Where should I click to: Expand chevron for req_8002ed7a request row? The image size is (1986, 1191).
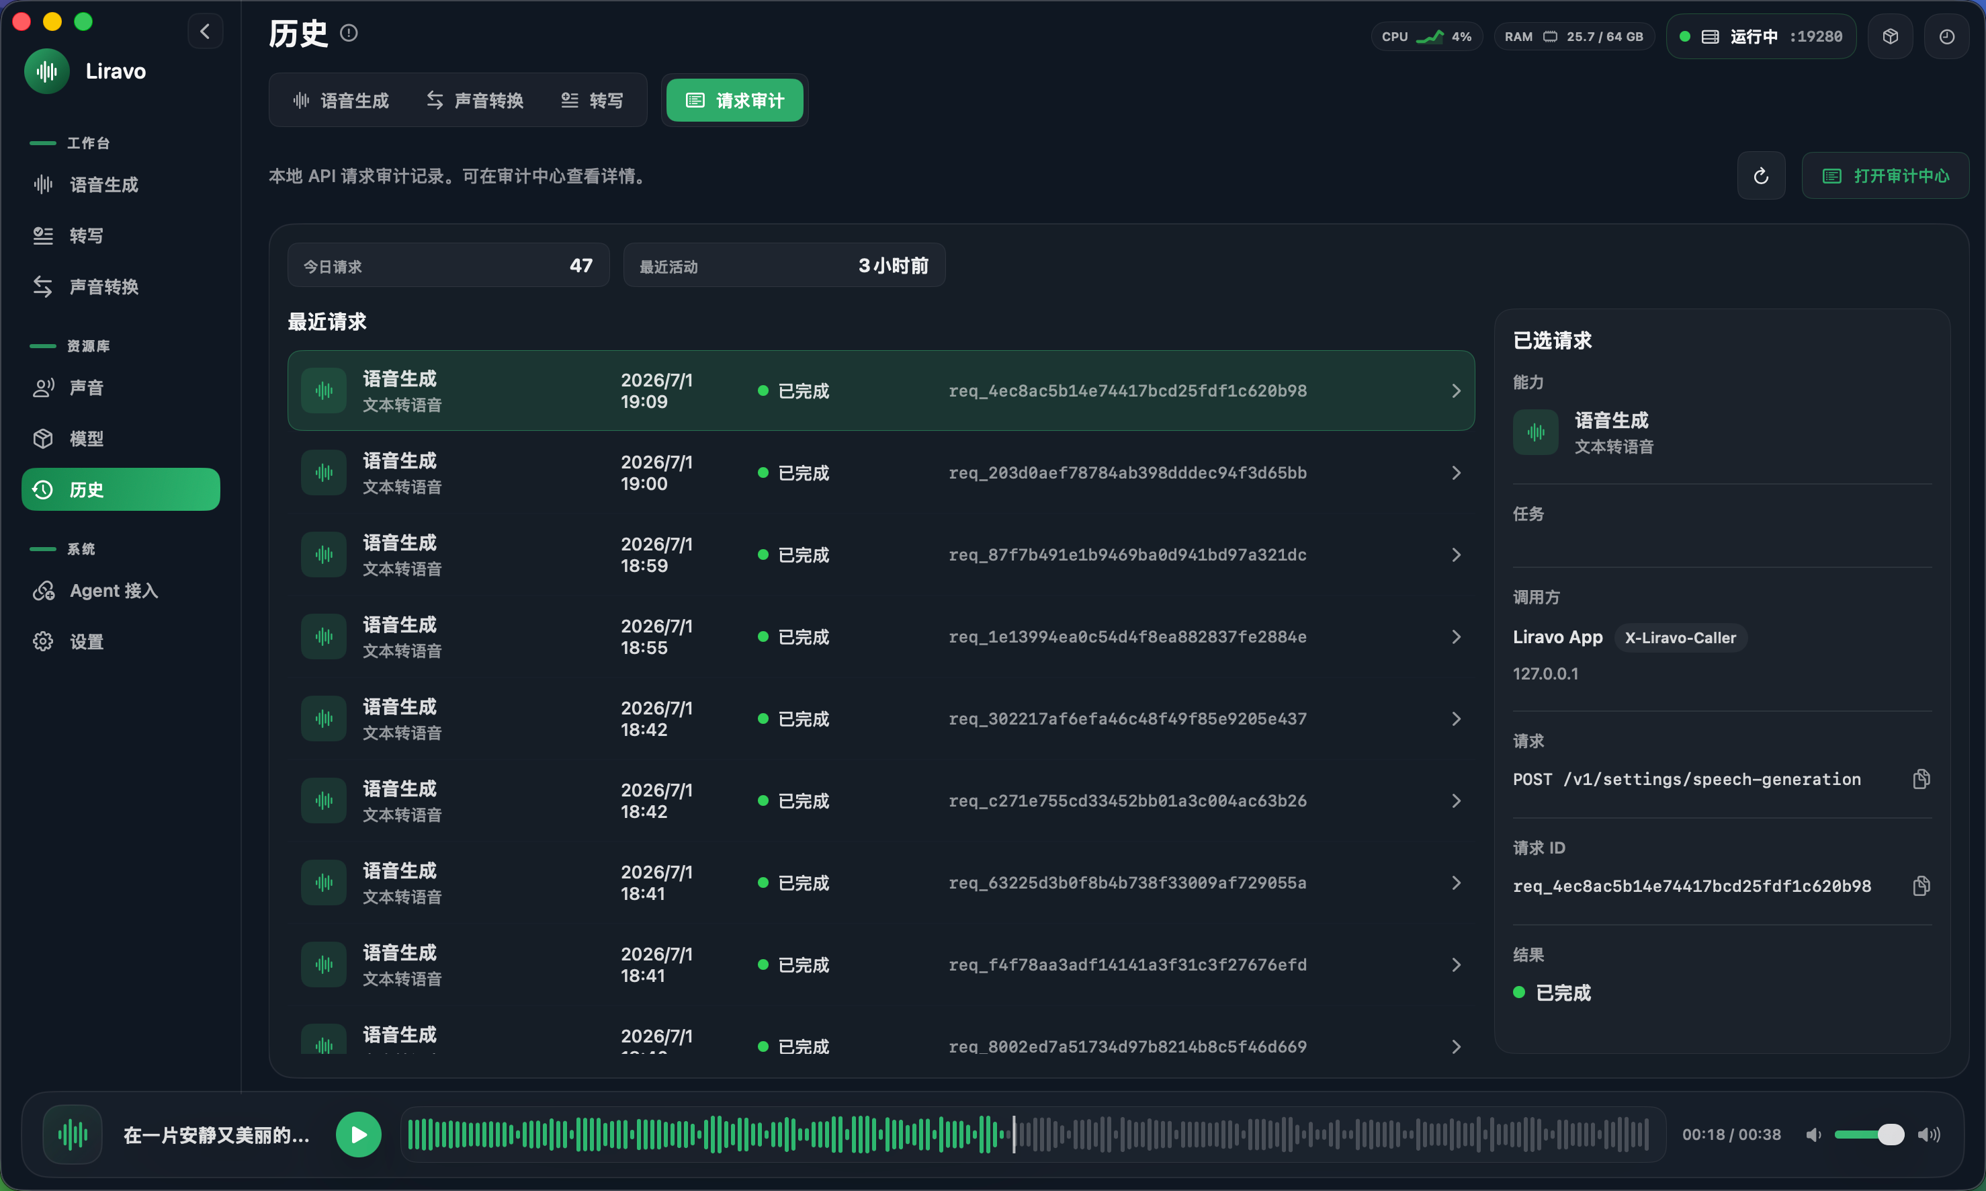tap(1456, 1046)
